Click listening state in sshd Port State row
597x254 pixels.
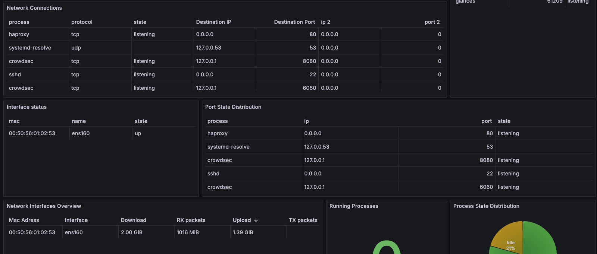508,174
